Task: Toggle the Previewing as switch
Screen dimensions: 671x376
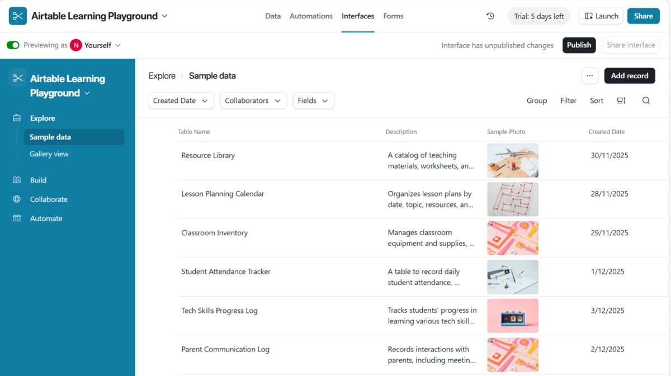Action: tap(13, 45)
